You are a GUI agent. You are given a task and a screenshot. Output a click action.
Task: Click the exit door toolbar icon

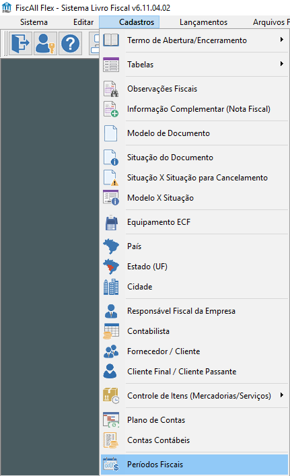click(x=20, y=44)
